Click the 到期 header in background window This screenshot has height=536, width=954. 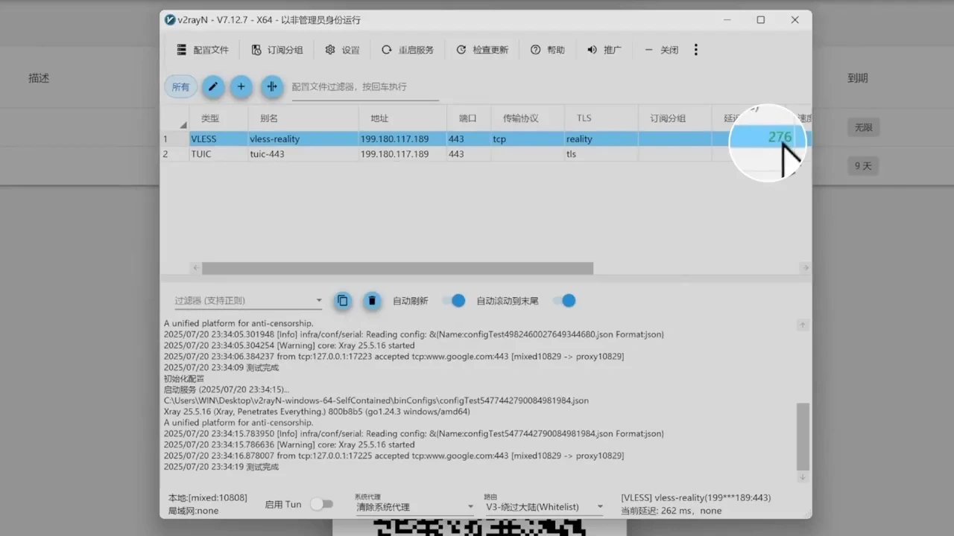tap(857, 78)
